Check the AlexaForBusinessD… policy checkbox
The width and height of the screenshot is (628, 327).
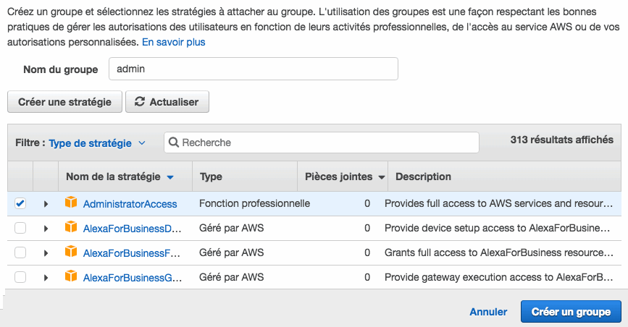pos(20,229)
